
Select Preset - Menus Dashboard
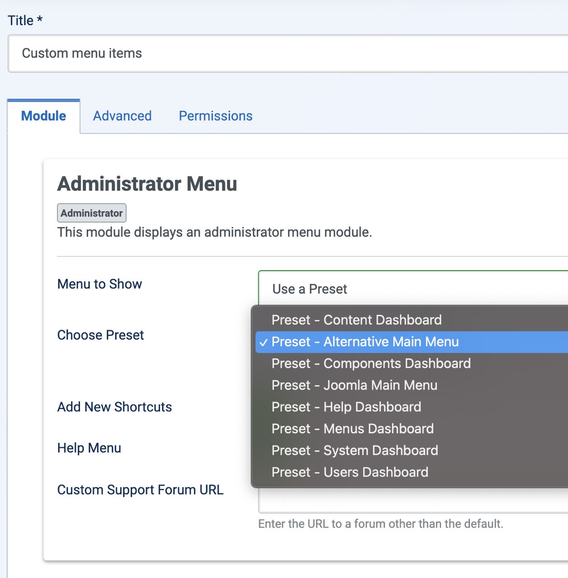(x=352, y=429)
